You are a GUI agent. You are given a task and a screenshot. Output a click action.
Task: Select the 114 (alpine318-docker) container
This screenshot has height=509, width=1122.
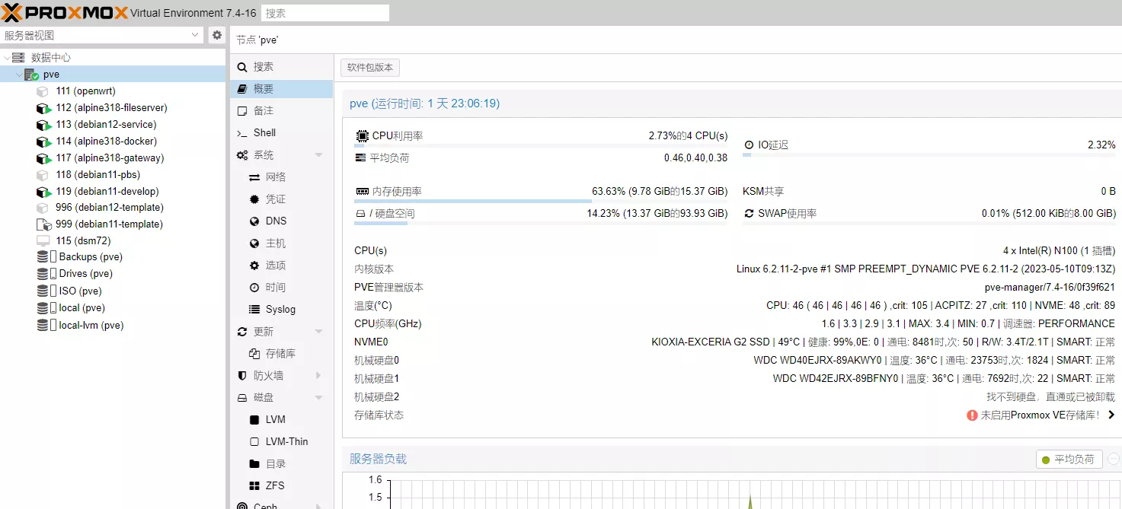point(106,141)
